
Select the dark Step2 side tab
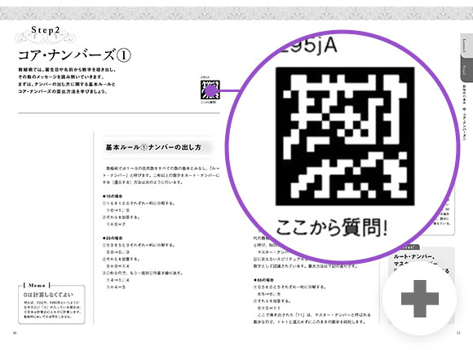coord(466,69)
